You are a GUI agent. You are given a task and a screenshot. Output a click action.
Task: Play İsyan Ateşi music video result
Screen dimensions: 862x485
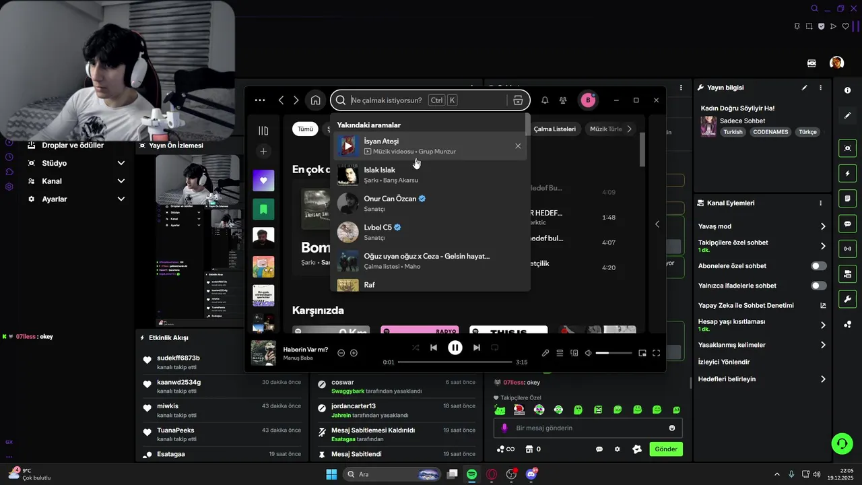coord(348,146)
